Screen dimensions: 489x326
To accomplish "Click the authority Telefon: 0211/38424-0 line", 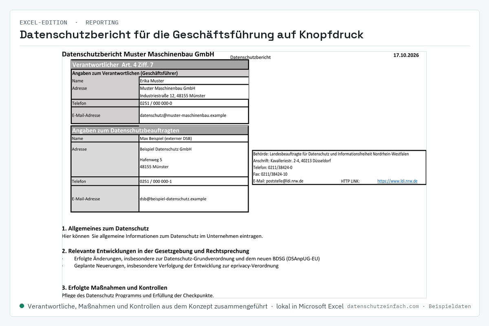I will point(273,167).
